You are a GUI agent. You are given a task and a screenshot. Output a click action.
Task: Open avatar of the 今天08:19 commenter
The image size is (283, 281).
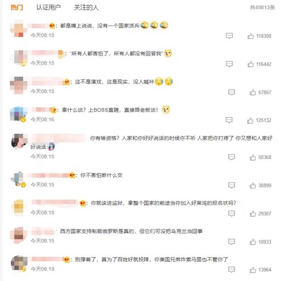(19, 264)
